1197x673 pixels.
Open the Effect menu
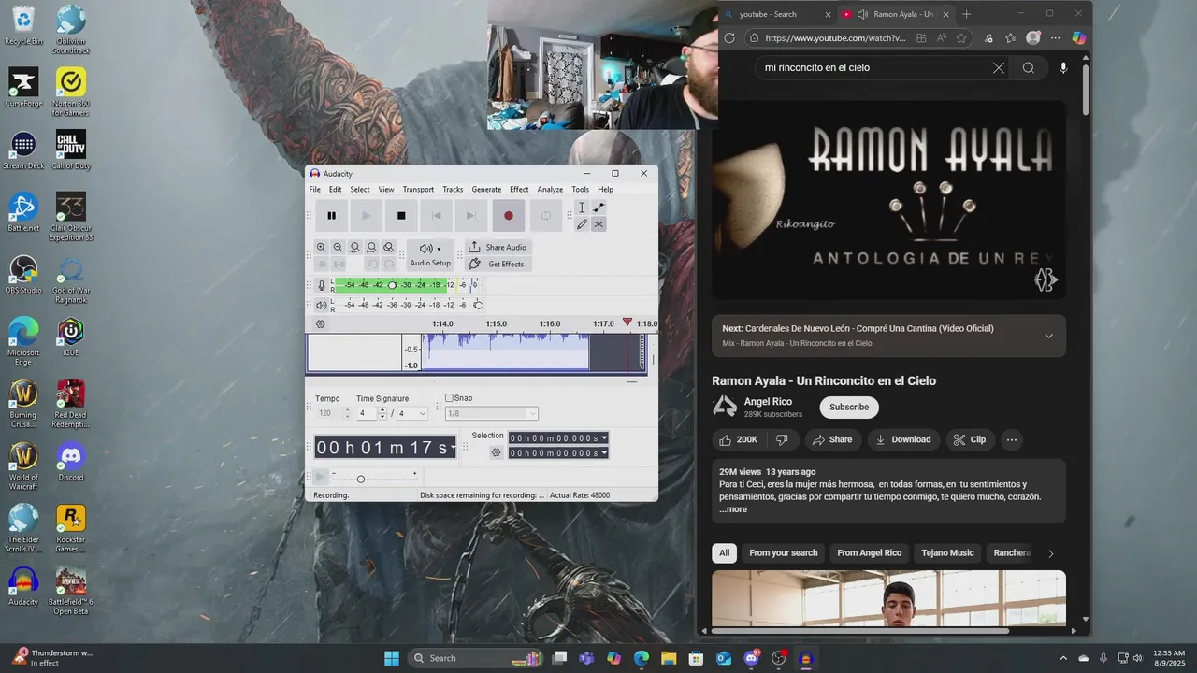click(x=519, y=190)
